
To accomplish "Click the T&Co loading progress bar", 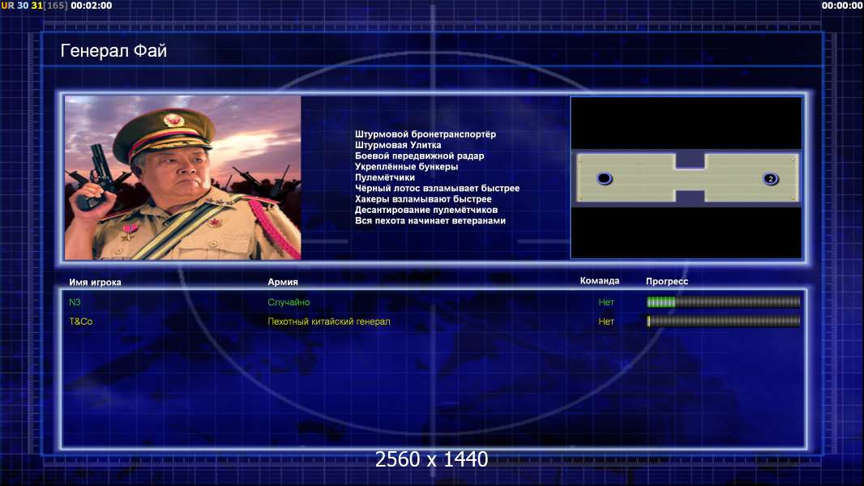I will (724, 321).
